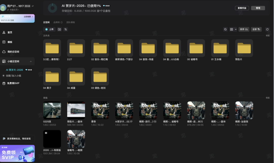Click the refresh icon
The width and height of the screenshot is (274, 163).
coord(267,29)
